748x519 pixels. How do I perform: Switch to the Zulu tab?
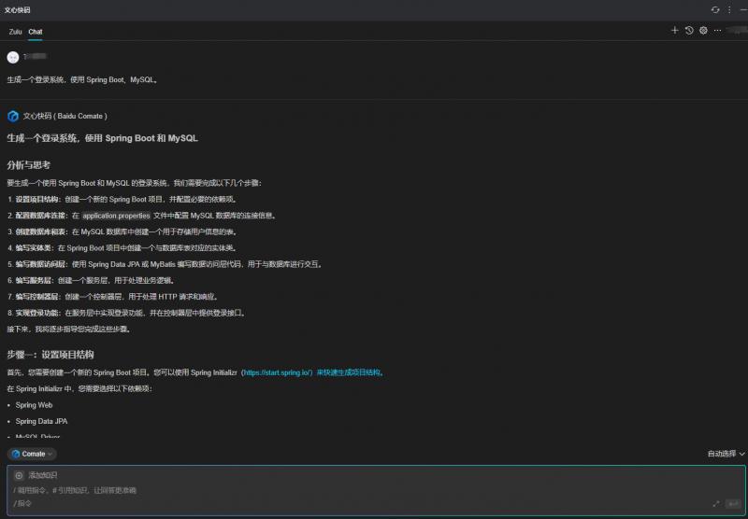tap(15, 32)
